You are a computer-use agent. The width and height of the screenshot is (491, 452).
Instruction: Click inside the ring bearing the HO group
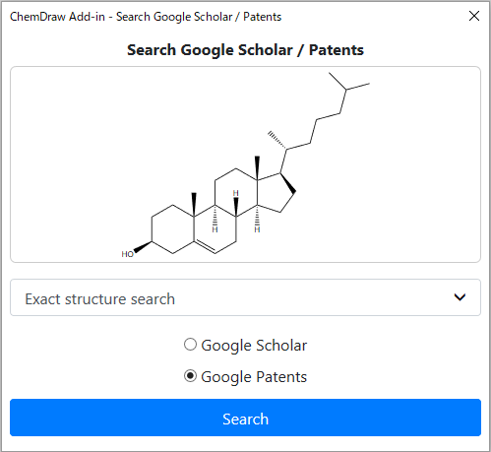172,229
